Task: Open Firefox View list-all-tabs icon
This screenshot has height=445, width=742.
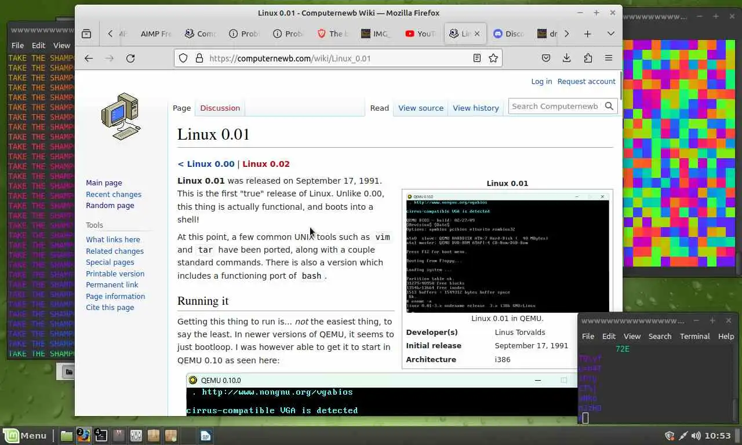Action: [86, 34]
